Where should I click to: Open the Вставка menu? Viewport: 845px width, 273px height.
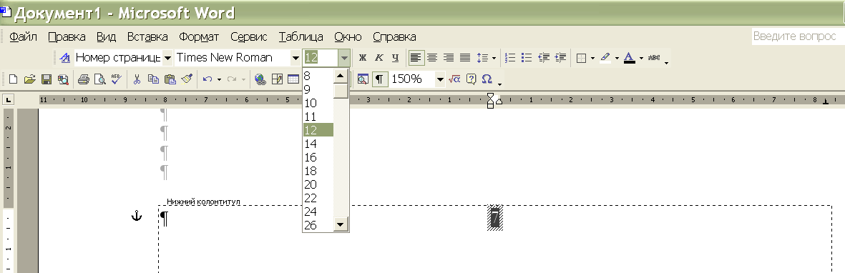click(x=147, y=37)
